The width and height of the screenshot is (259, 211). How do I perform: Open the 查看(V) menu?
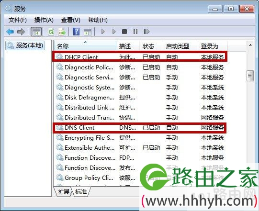coord(71,20)
